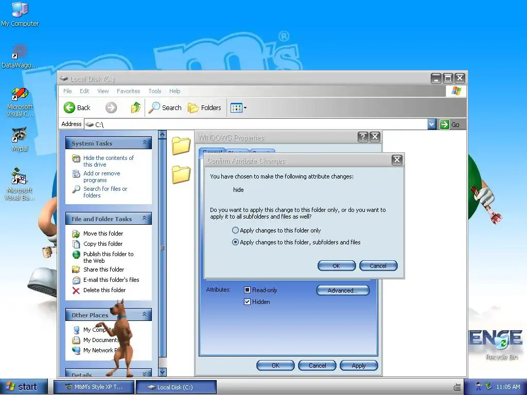Click the red X Delete this folder icon

coord(76,291)
